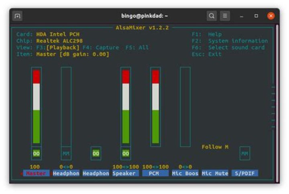Image resolution: width=289 pixels, height=194 pixels.
Task: Click the Master level value 100
Action: 35,167
